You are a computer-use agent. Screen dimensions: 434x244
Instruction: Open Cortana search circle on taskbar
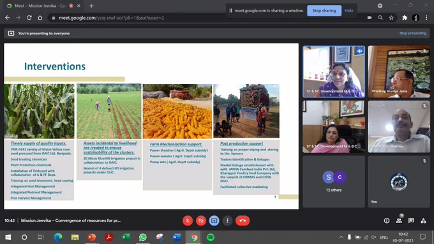click(x=24, y=237)
